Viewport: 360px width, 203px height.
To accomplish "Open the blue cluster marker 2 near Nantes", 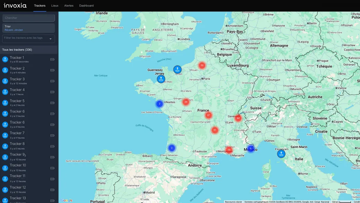I will pos(160,104).
